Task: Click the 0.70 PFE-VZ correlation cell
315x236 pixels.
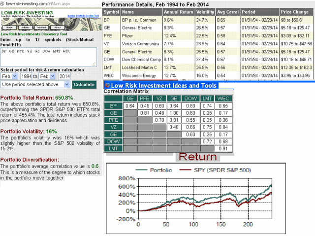Action: click(x=159, y=120)
